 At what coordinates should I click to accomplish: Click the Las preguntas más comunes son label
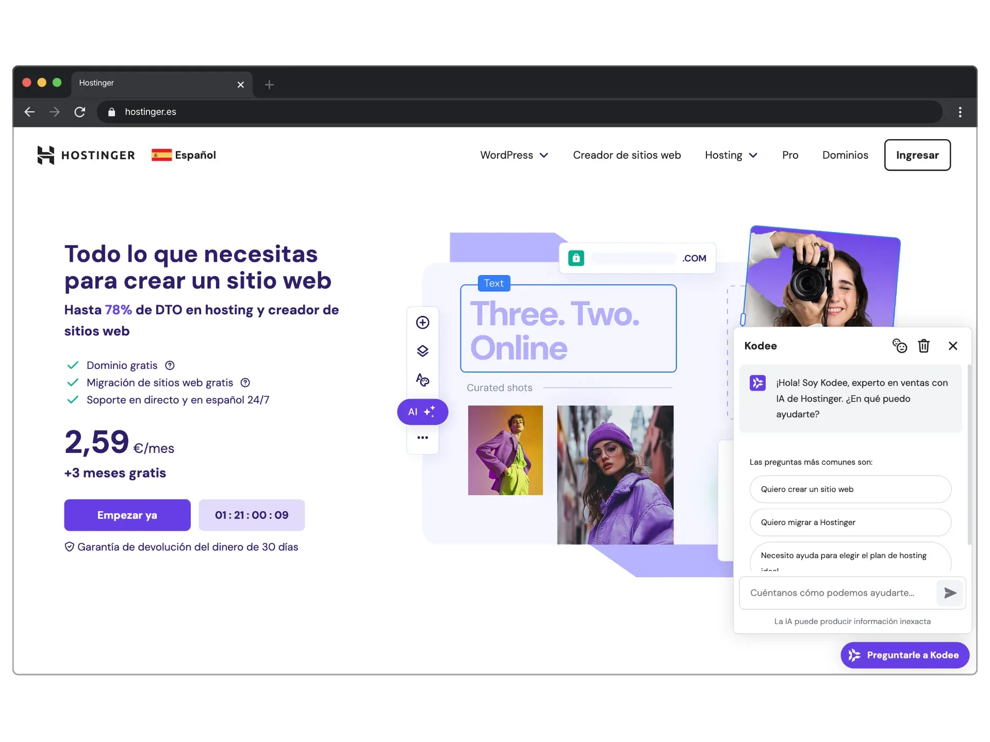pyautogui.click(x=811, y=462)
